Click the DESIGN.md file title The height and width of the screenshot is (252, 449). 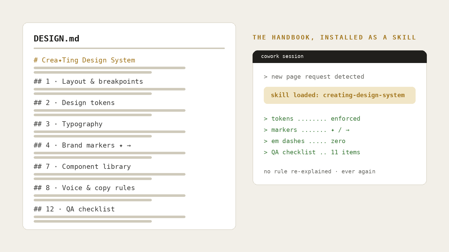point(56,39)
